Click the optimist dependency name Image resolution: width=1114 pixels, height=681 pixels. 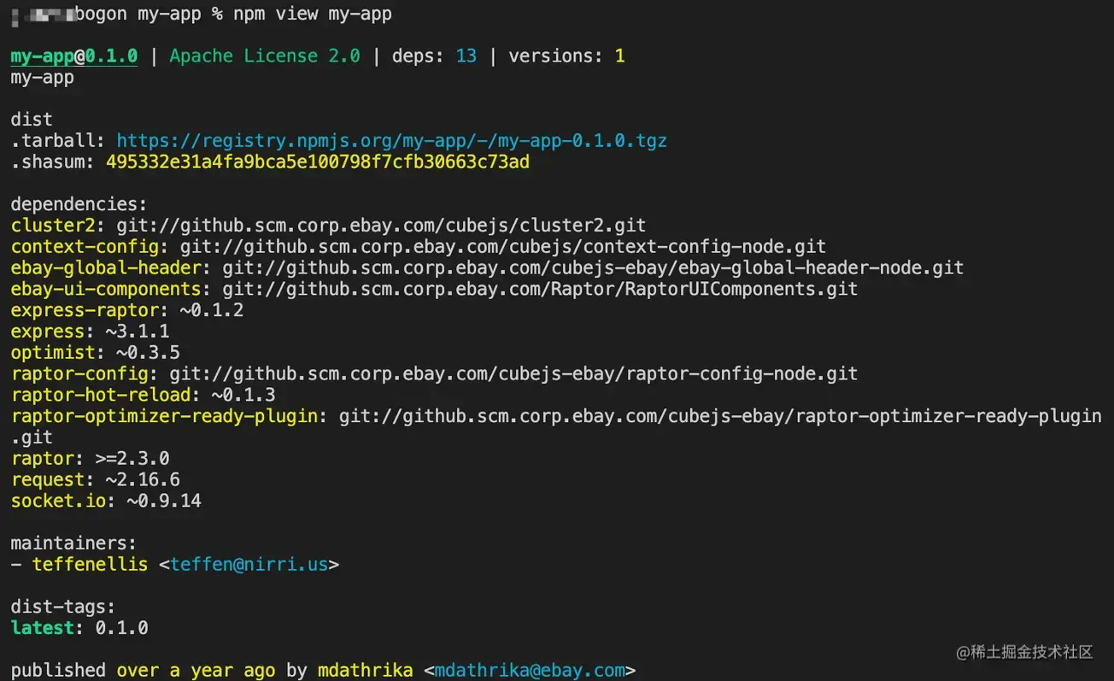52,352
